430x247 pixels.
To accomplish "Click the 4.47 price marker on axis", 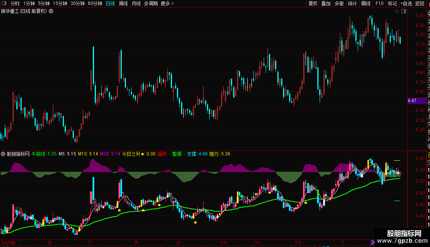I will [x=417, y=101].
